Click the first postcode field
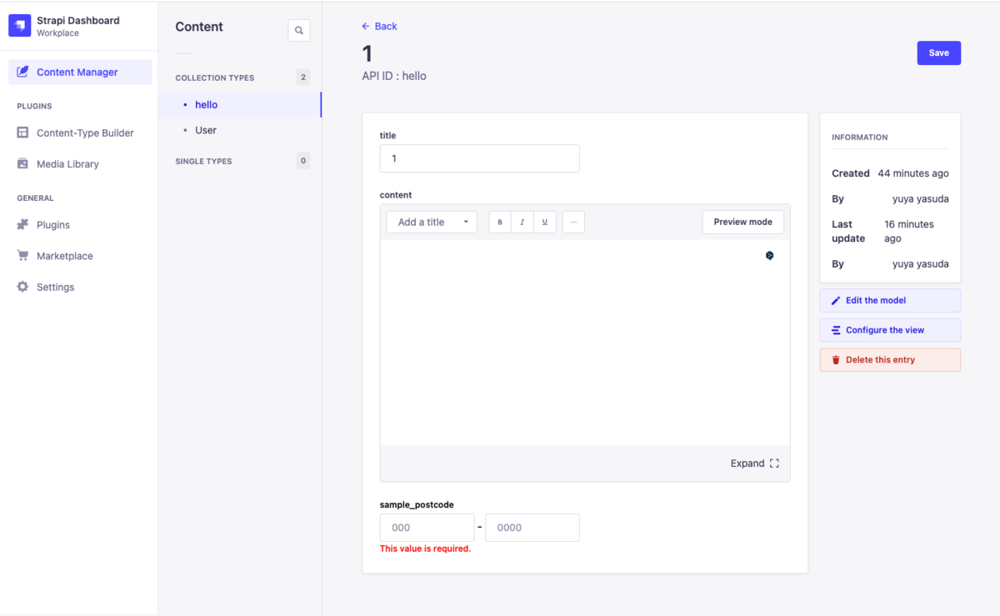 [427, 528]
